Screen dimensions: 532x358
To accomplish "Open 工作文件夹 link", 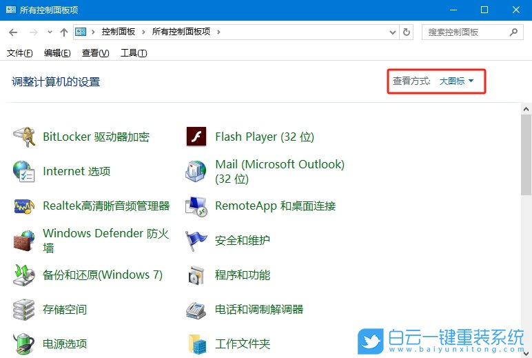I will (243, 344).
